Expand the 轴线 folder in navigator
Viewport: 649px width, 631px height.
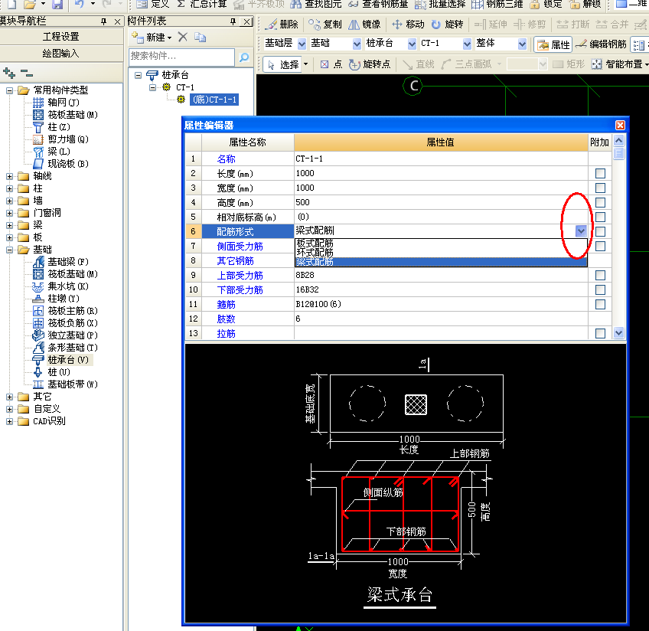[x=9, y=176]
